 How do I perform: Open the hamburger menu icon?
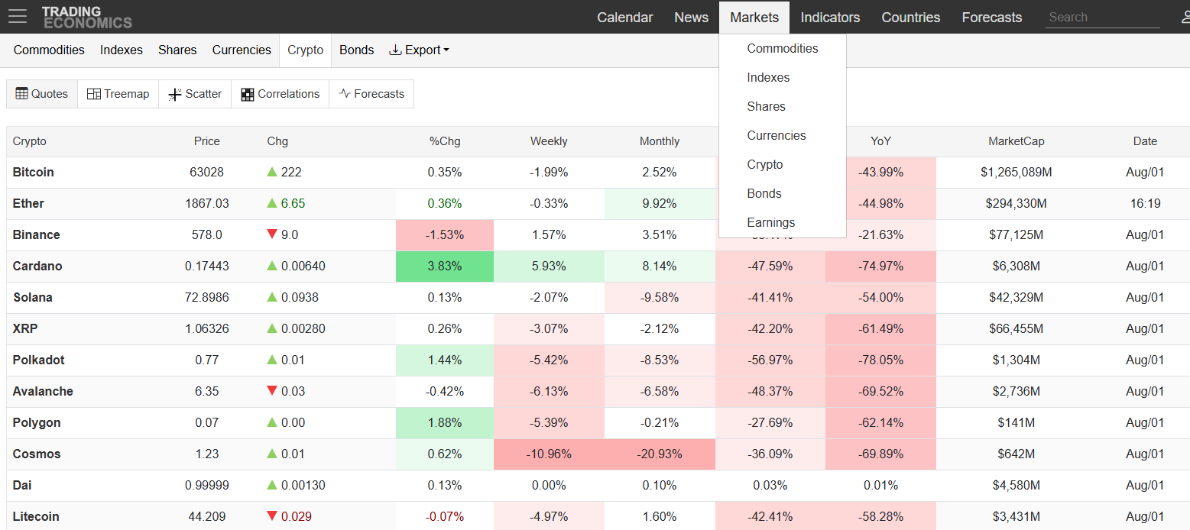tap(18, 17)
